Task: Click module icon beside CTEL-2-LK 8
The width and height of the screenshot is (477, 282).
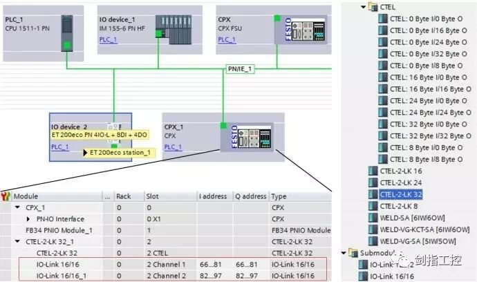Action: [x=373, y=206]
